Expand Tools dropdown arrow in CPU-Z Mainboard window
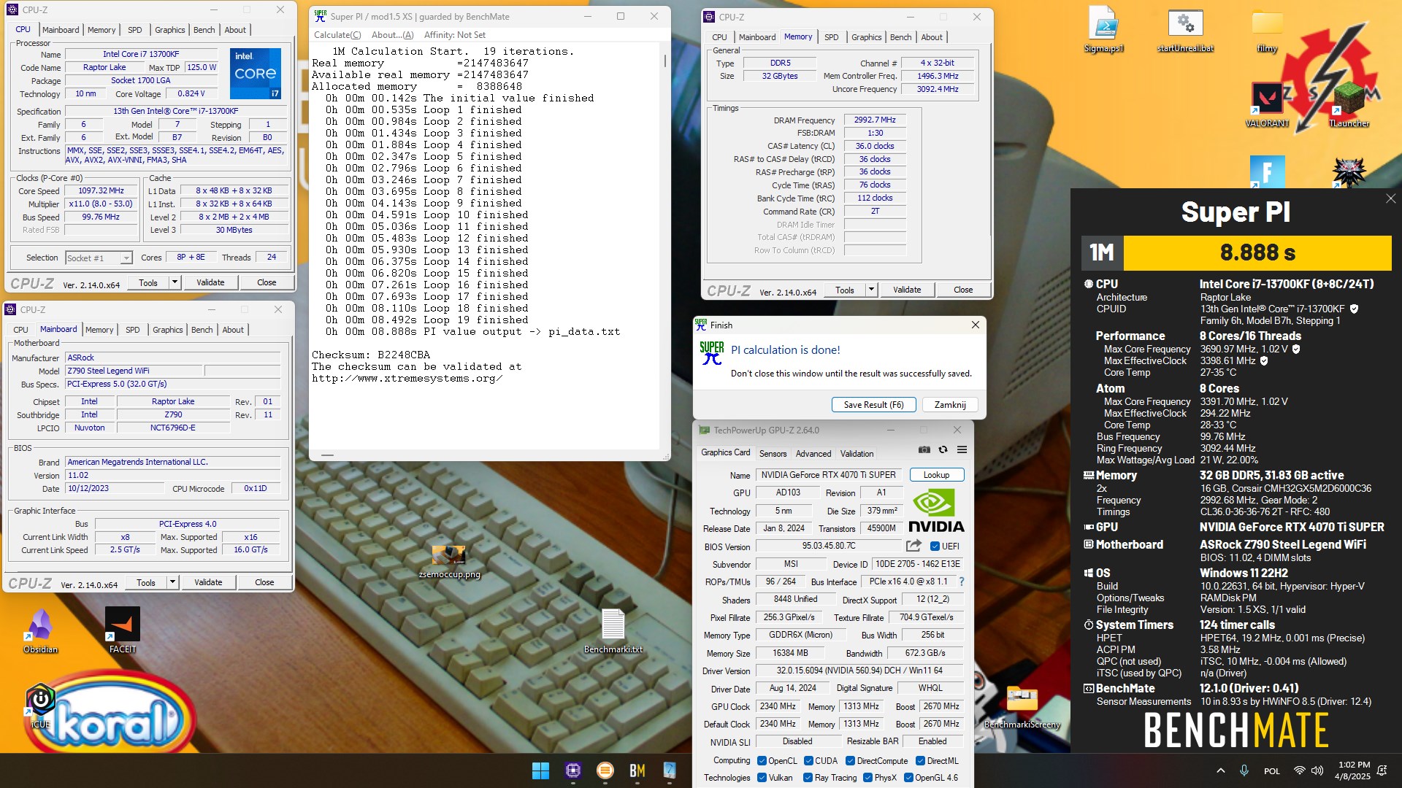The height and width of the screenshot is (788, 1402). (x=172, y=582)
